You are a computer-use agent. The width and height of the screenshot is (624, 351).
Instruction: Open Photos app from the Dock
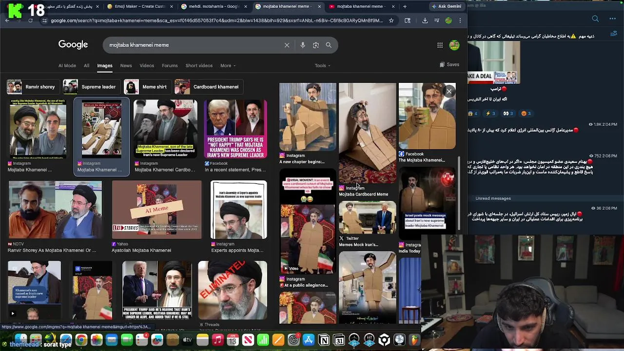97,340
